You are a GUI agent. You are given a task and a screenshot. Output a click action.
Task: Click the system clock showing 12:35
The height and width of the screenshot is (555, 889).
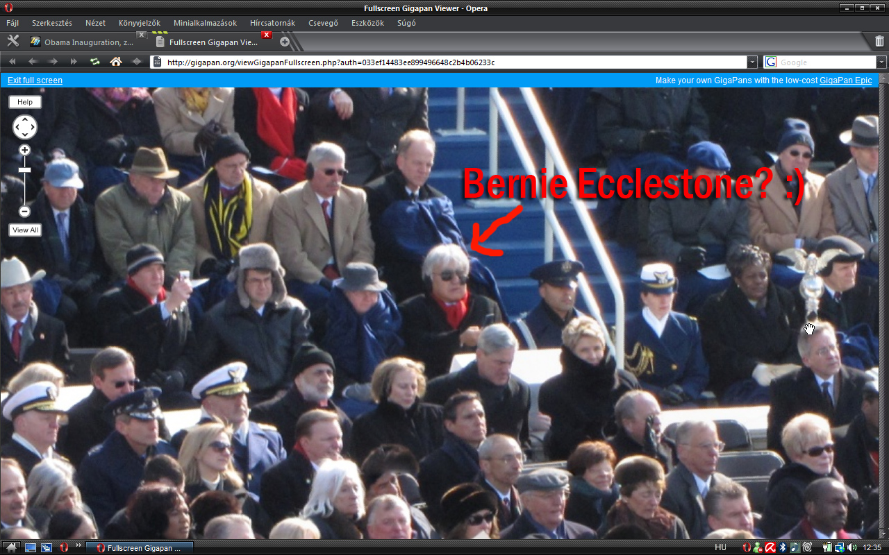point(872,547)
